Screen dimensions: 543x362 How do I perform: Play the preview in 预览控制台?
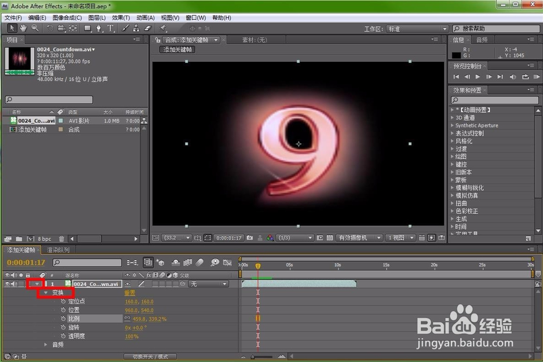(477, 77)
